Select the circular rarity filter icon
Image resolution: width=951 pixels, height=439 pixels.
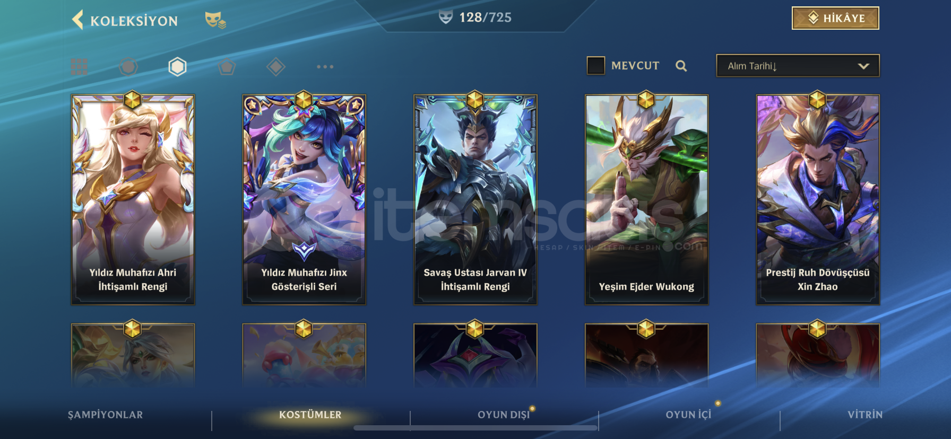(x=128, y=67)
